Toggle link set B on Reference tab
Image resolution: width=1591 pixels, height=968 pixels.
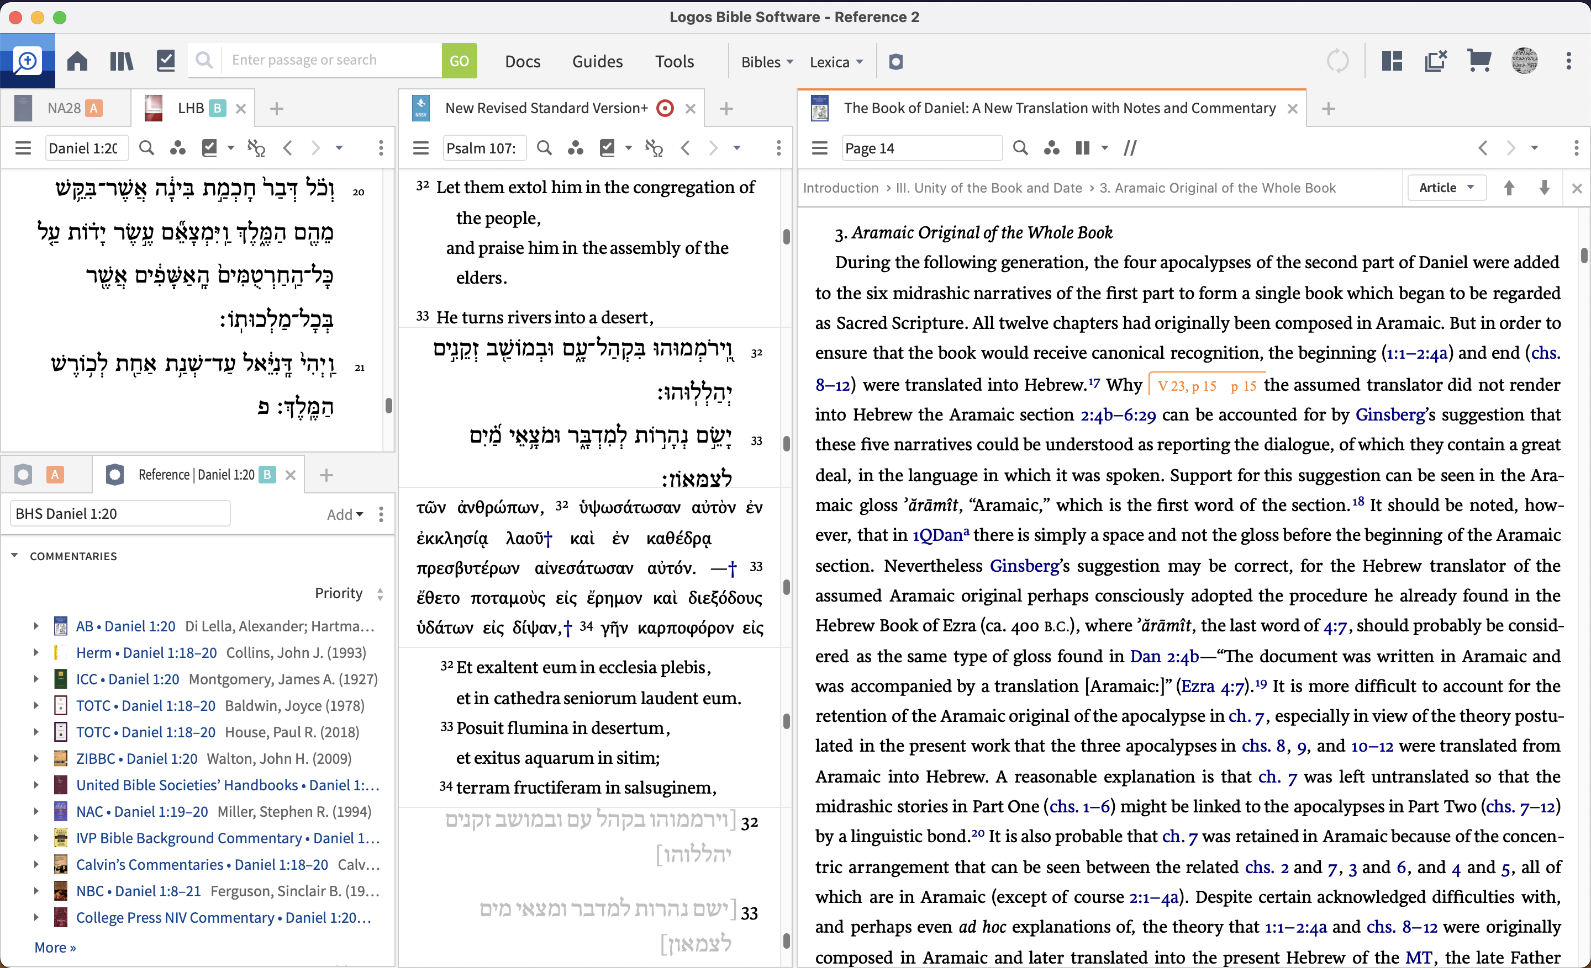(x=267, y=475)
